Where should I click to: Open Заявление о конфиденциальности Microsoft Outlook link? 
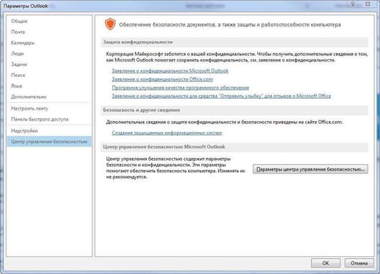tap(170, 71)
